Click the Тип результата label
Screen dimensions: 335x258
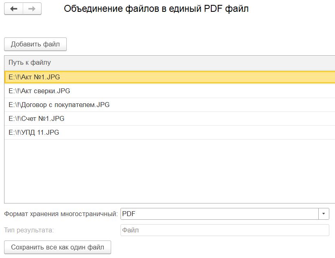(29, 230)
